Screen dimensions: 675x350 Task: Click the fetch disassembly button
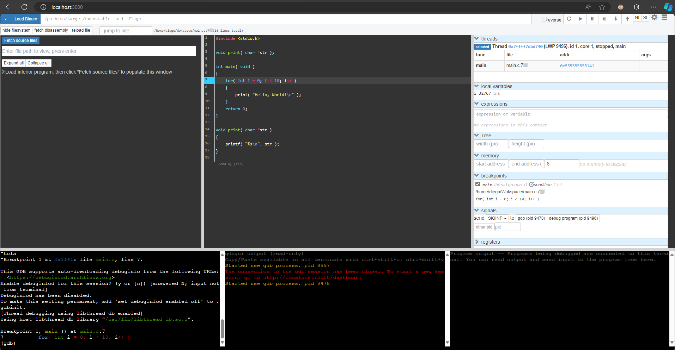point(51,30)
